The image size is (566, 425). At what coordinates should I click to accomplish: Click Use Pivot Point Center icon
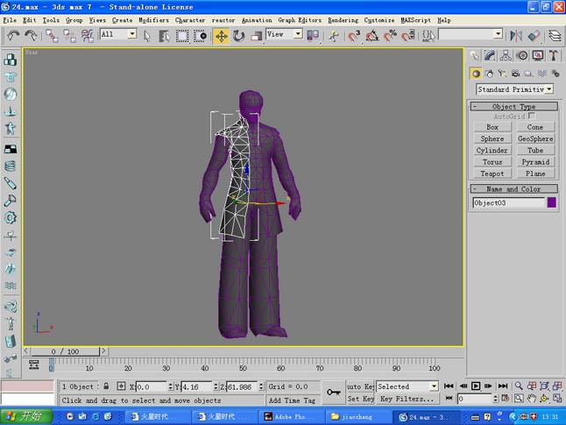(x=313, y=35)
